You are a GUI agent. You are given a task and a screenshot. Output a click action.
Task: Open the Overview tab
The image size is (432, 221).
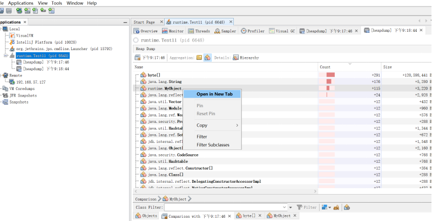coord(145,31)
